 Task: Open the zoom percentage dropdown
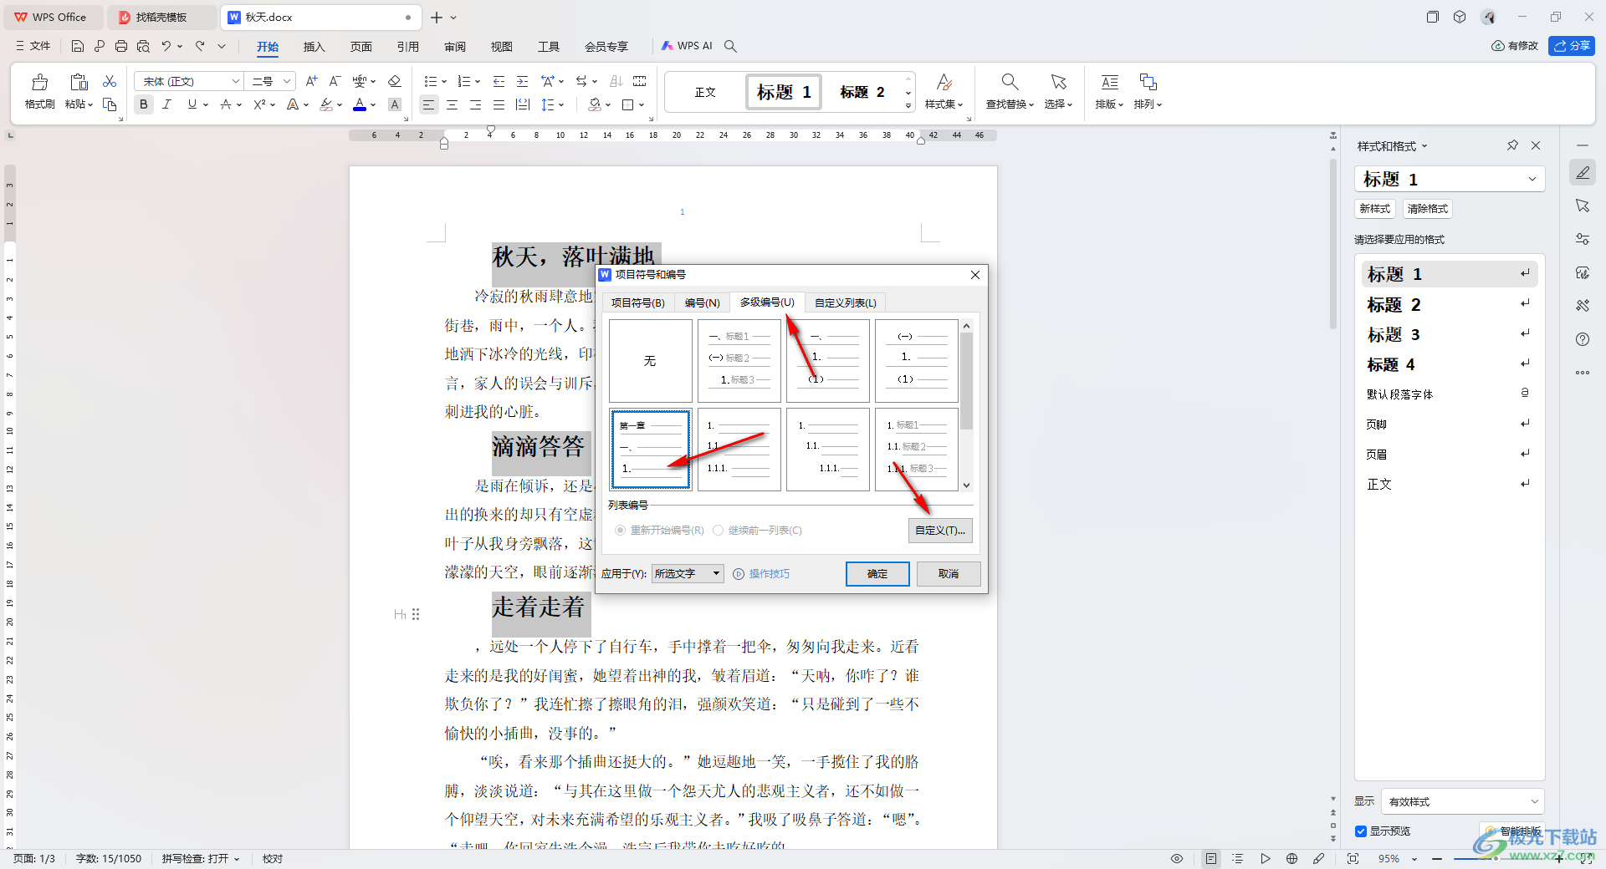[1414, 859]
